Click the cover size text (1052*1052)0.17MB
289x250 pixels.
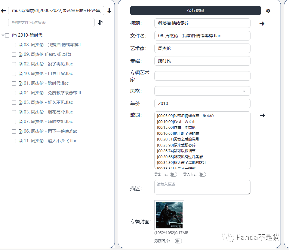click(171, 233)
